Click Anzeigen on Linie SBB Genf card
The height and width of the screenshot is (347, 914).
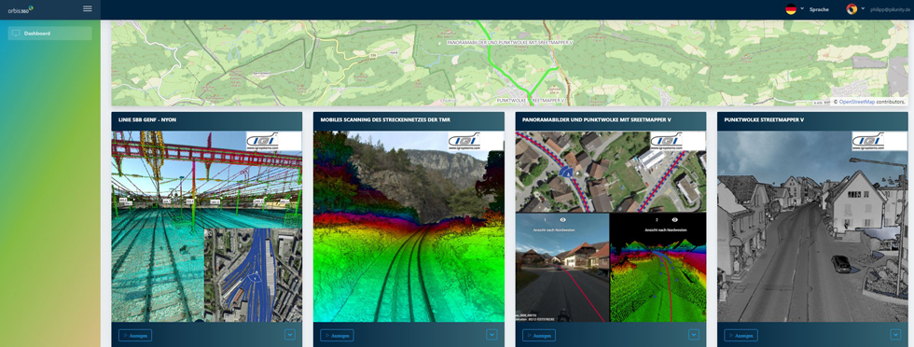click(x=135, y=335)
